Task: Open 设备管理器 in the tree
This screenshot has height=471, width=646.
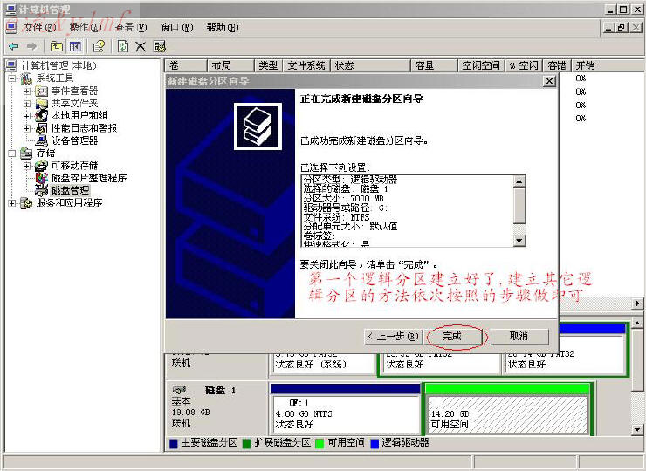Action: [x=74, y=140]
